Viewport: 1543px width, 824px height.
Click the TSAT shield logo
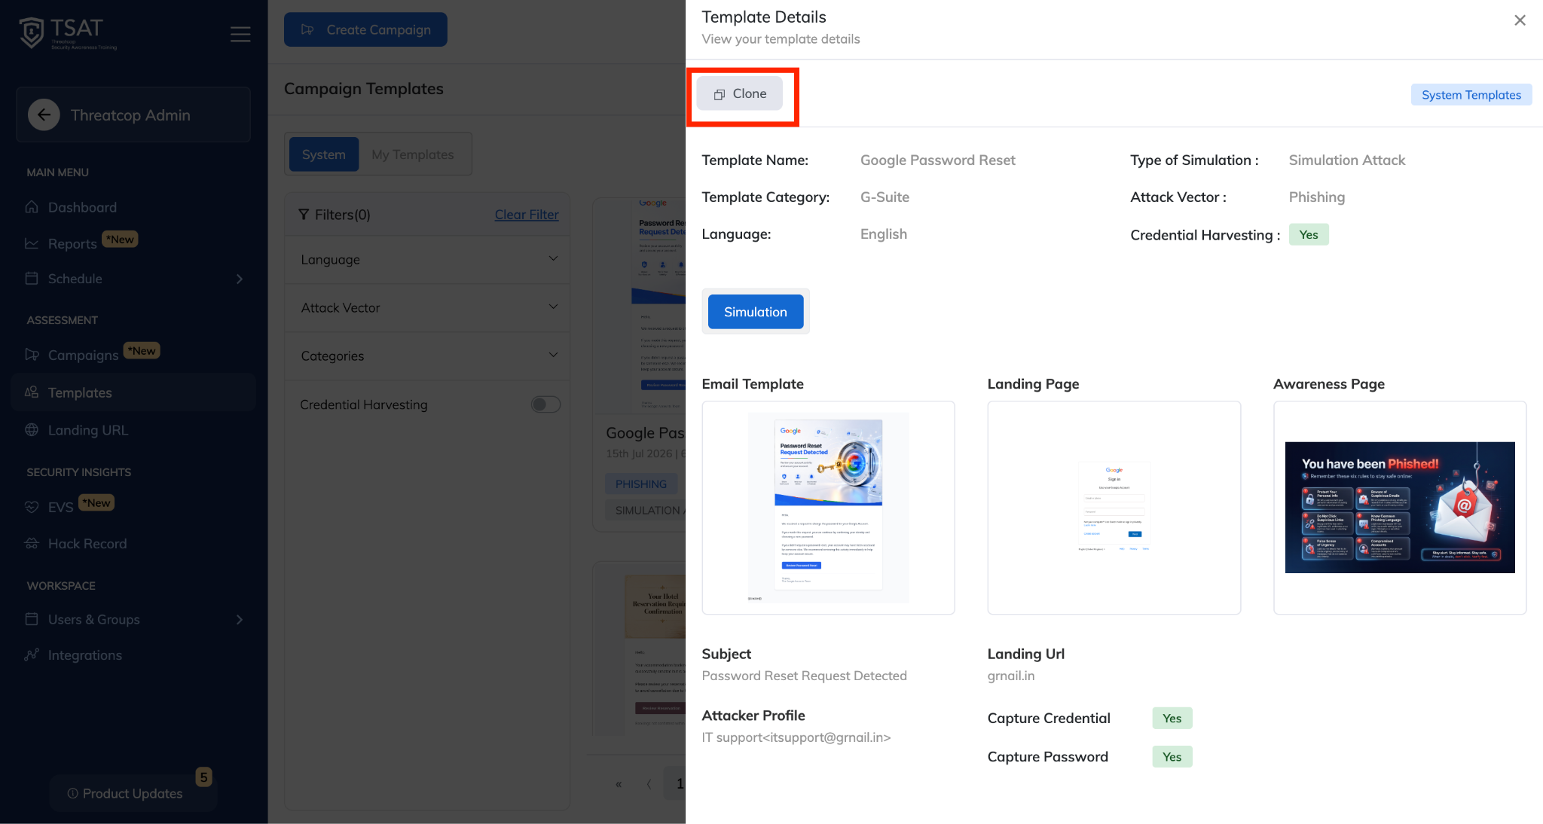coord(32,32)
